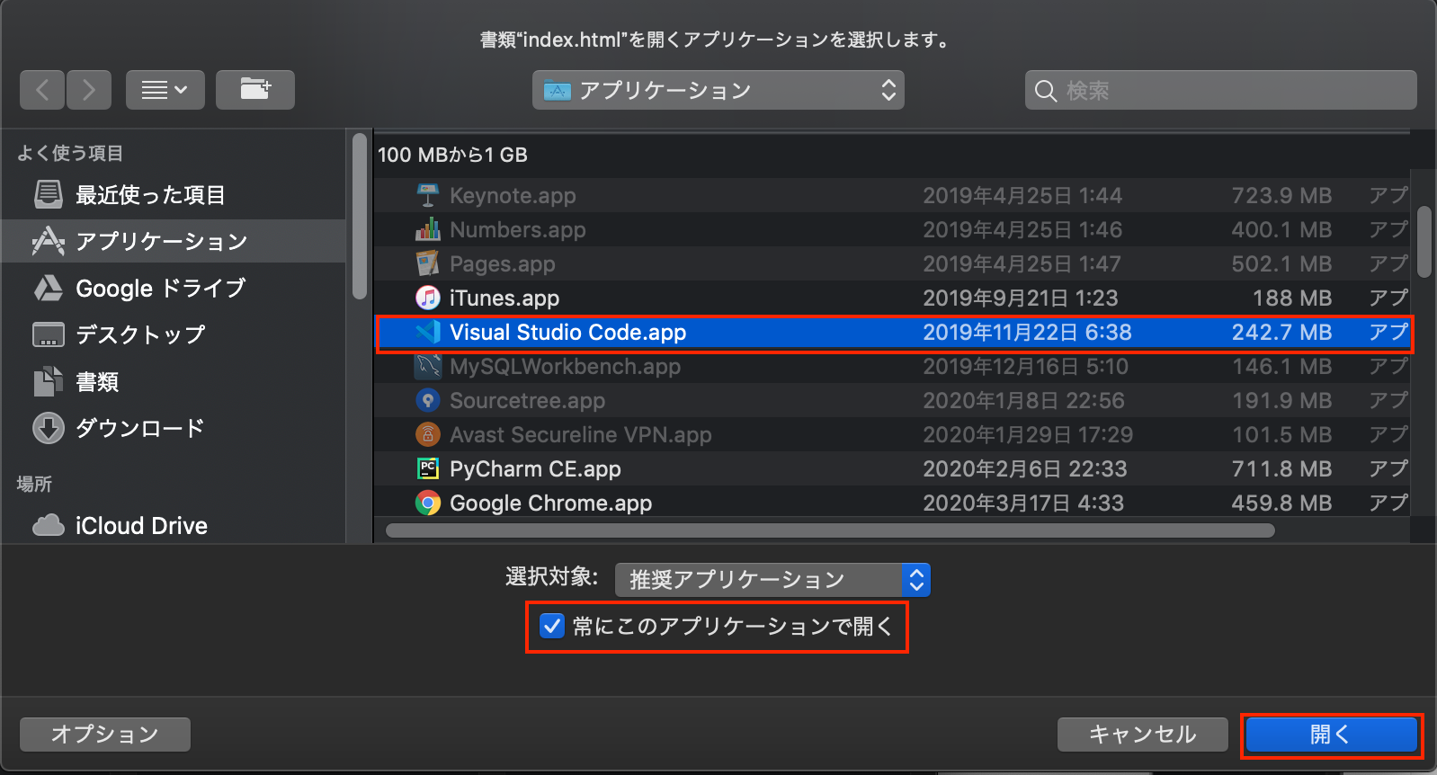
Task: Click the オプション button
Action: tap(105, 734)
